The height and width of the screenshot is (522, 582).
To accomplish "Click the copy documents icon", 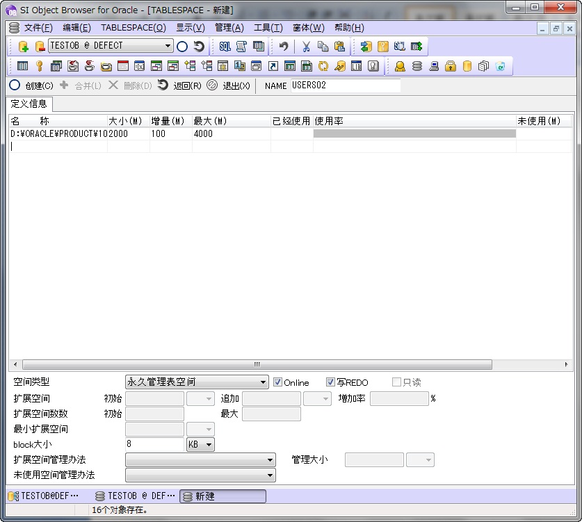I will tap(323, 47).
